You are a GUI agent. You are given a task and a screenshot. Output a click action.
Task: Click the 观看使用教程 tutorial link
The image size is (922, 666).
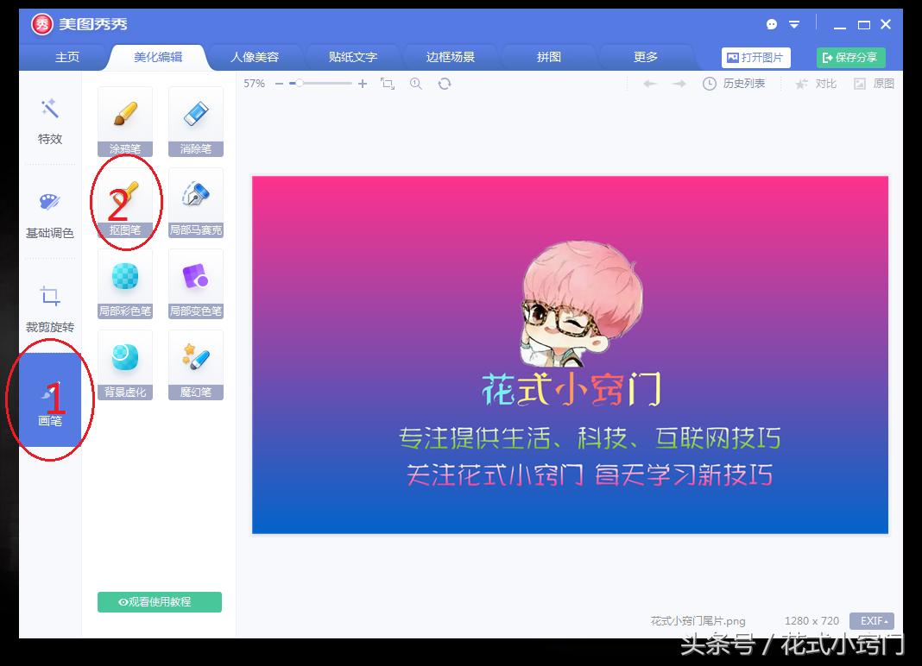click(158, 601)
